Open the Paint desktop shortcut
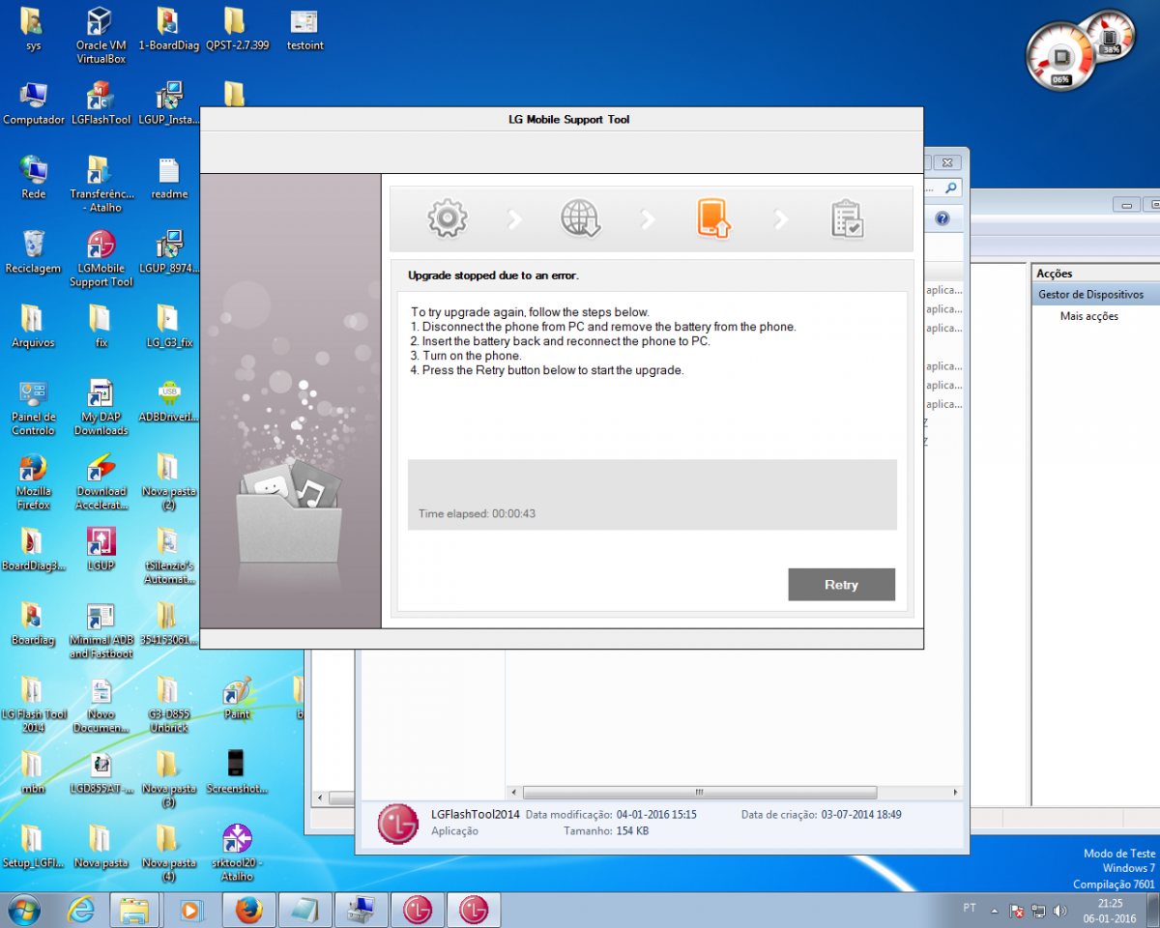Screen dimensions: 1160x928 pyautogui.click(x=237, y=697)
